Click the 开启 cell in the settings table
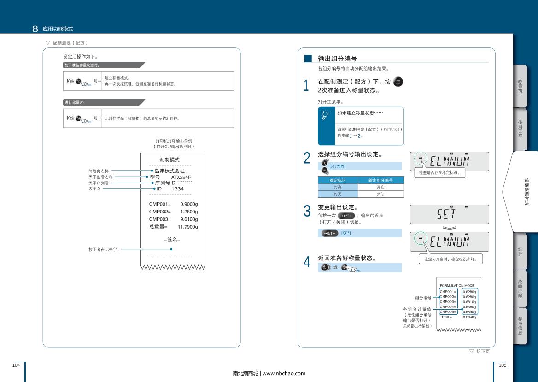The width and height of the screenshot is (538, 382). pos(380,187)
